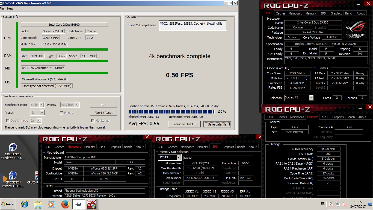373x210 pixels.
Task: Open the CPUID R... desktop shortcut
Action: pyautogui.click(x=32, y=178)
